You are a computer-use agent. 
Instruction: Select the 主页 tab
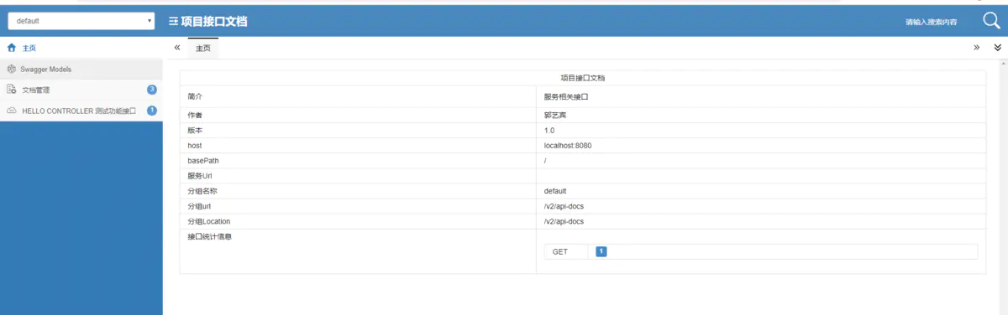coord(203,49)
